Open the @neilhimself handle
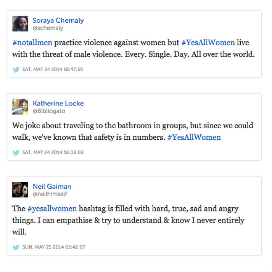This screenshot has width=272, height=272. click(50, 194)
